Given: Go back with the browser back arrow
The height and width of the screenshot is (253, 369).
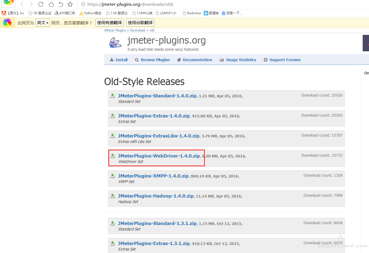Looking at the screenshot, I should 22,4.
